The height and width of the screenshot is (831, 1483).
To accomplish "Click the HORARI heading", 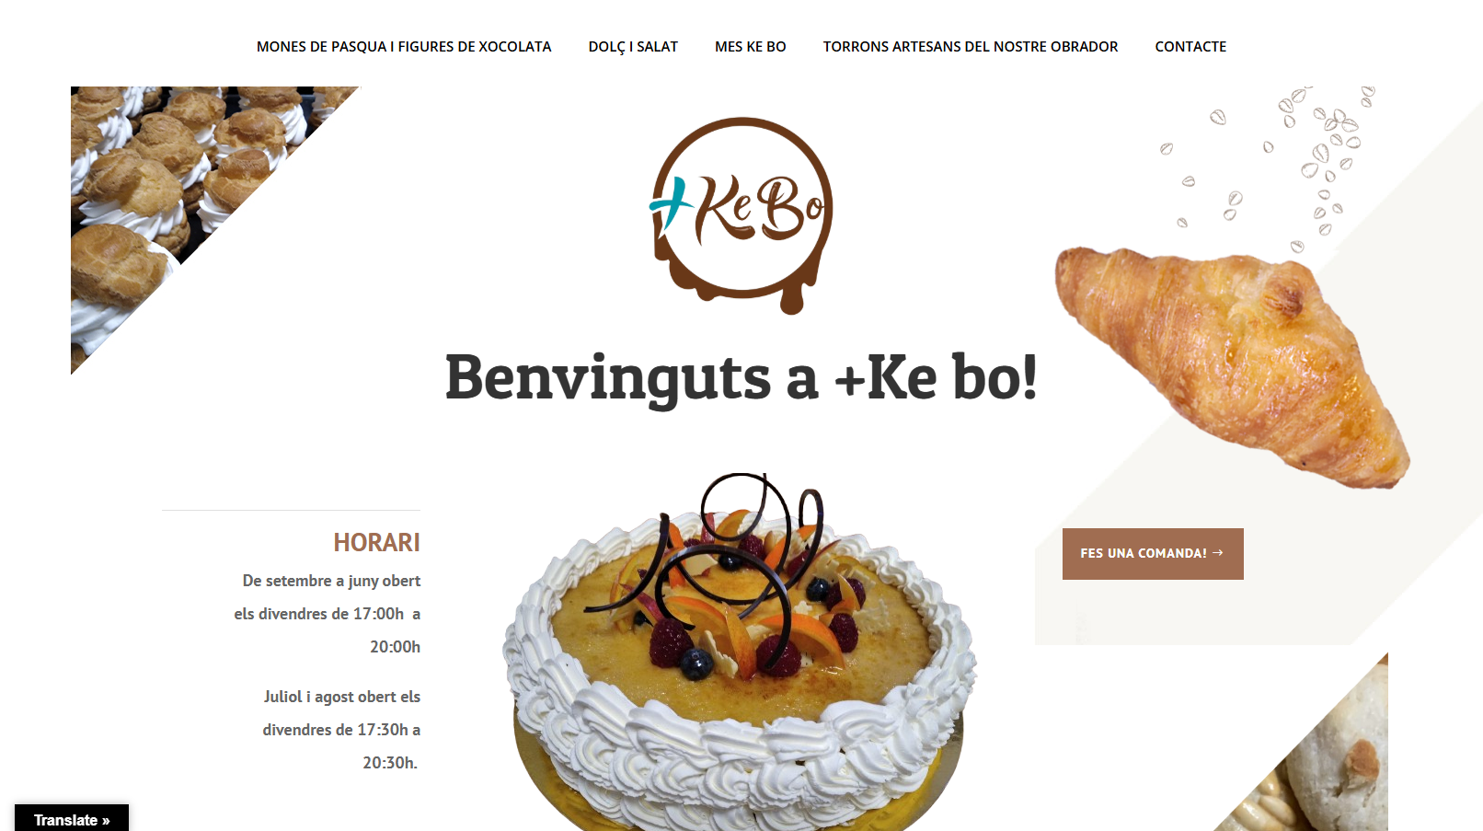I will tap(376, 543).
